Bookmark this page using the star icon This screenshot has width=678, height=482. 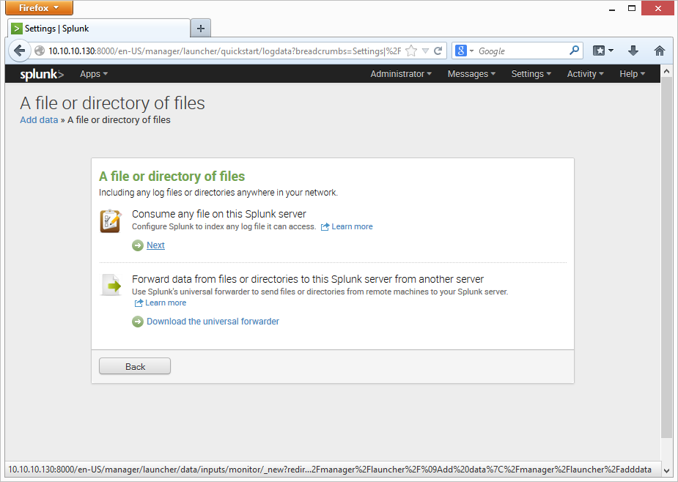point(411,51)
